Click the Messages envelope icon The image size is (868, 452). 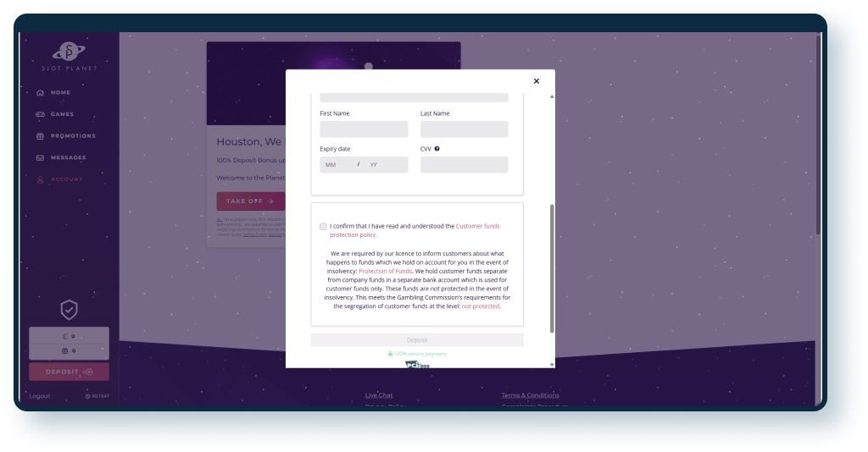(x=40, y=158)
